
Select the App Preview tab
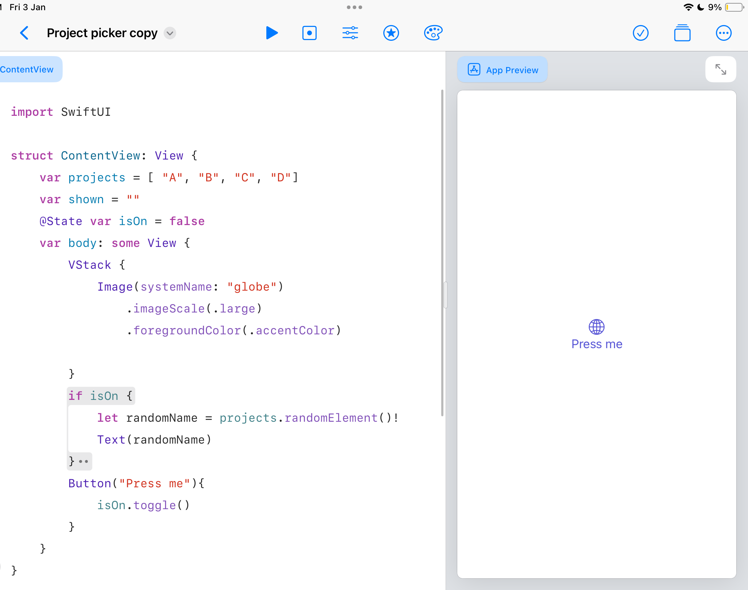502,69
